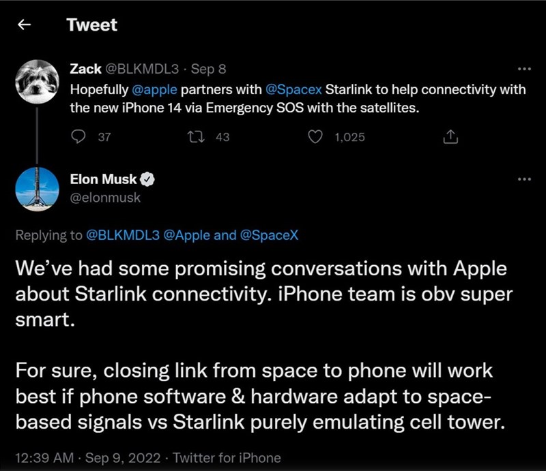Click the share icon on Zack's tweet
The image size is (546, 471).
click(x=450, y=137)
